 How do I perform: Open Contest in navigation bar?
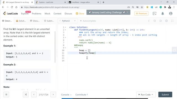pyautogui.click(x=57, y=13)
